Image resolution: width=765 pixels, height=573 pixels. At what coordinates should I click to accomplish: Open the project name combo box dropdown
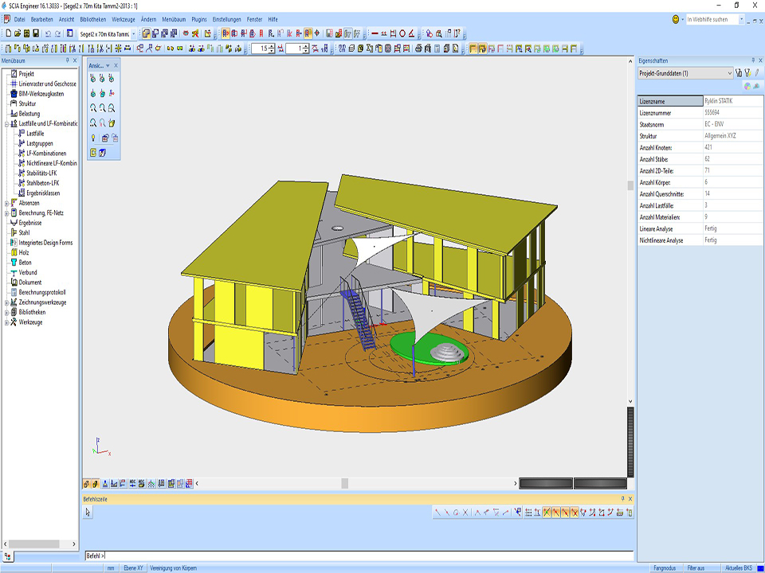(x=133, y=33)
